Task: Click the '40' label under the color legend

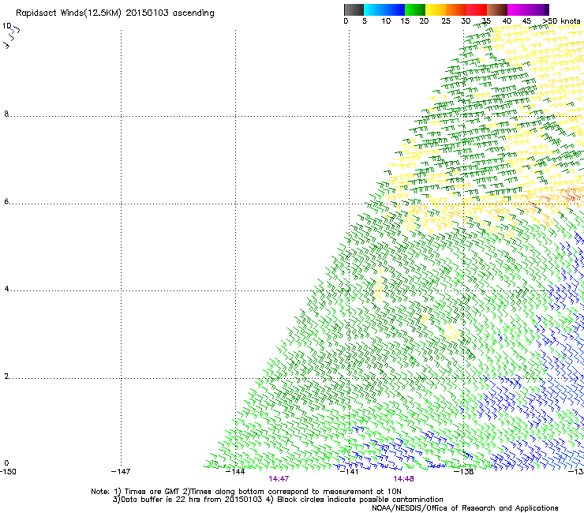Action: 507,21
